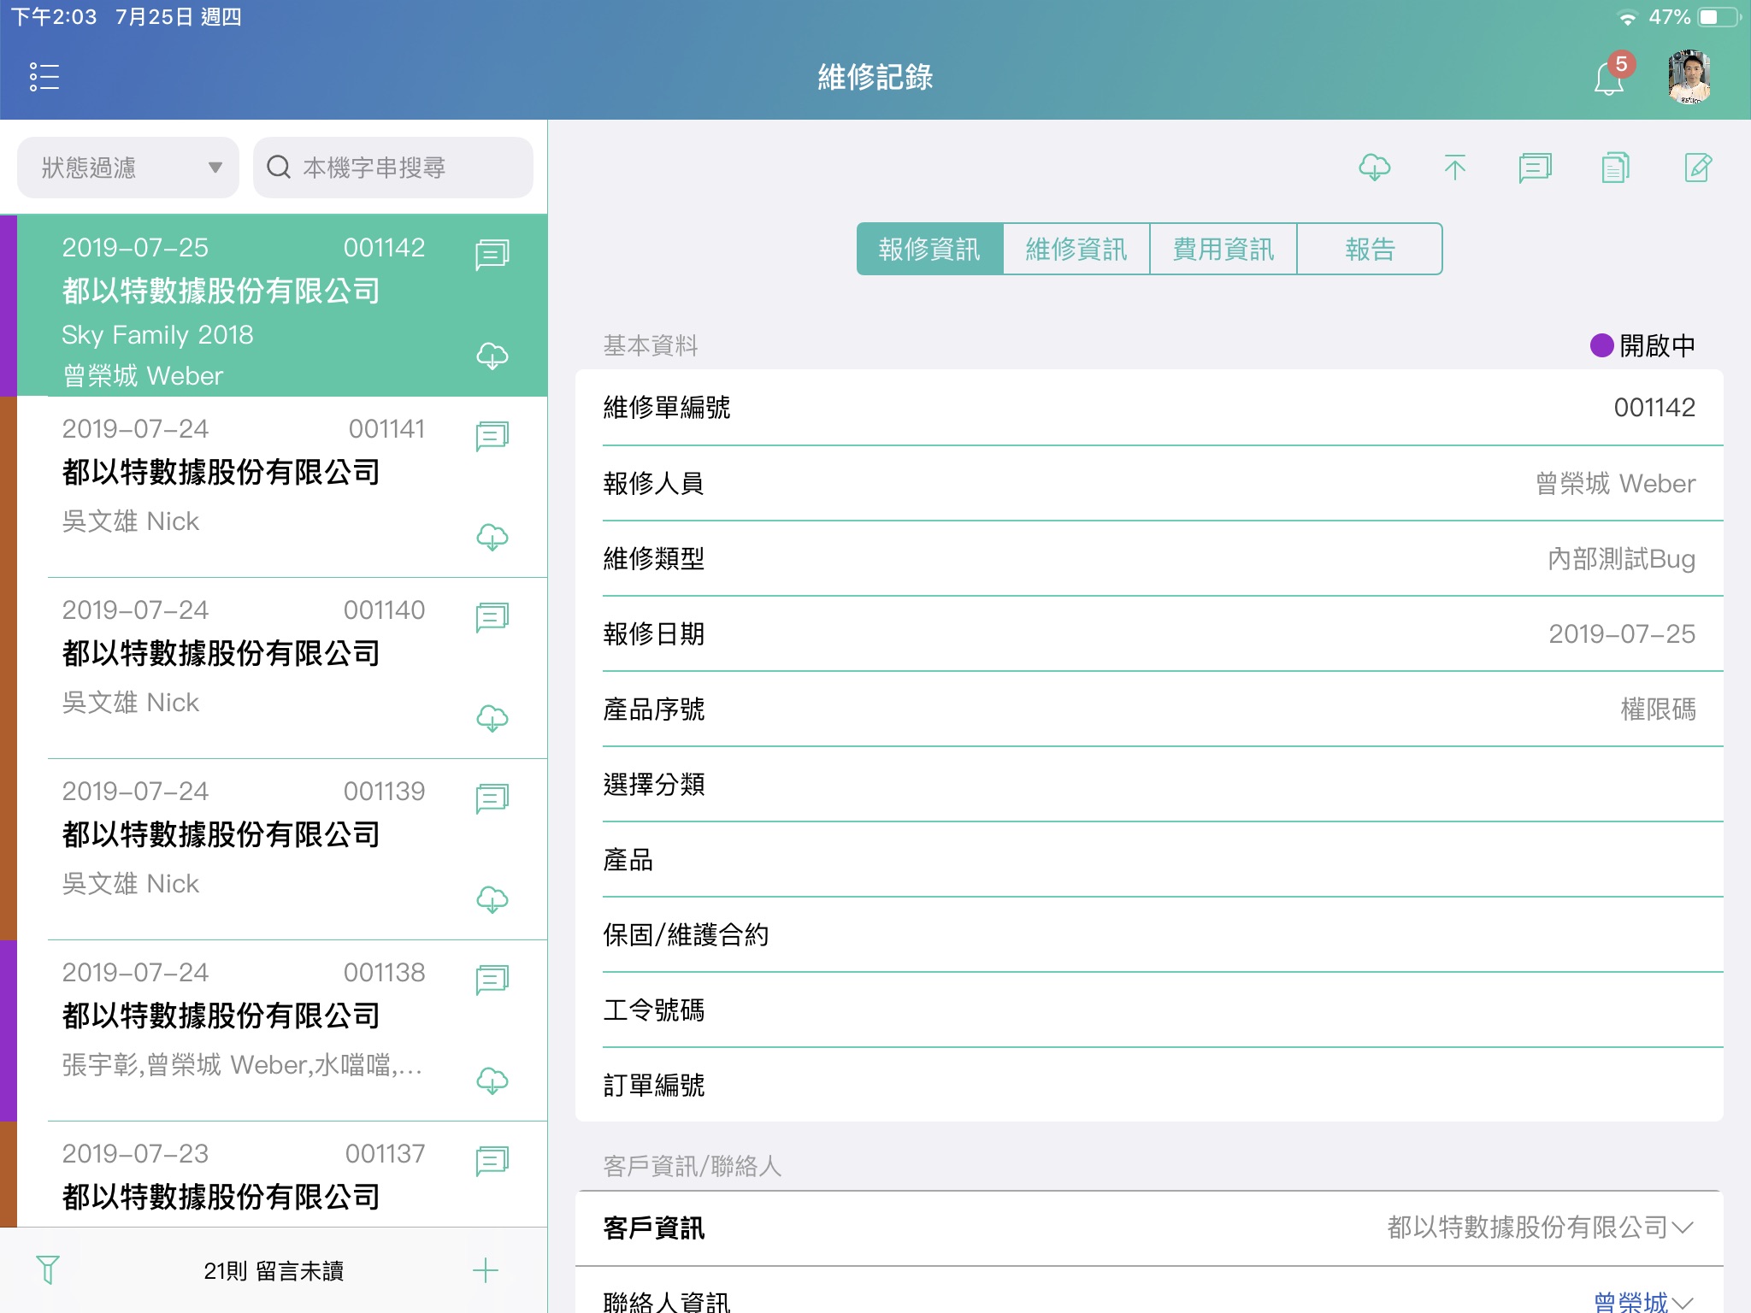Click the 下午2:03 clock in status bar
This screenshot has height=1313, width=1751.
[53, 17]
